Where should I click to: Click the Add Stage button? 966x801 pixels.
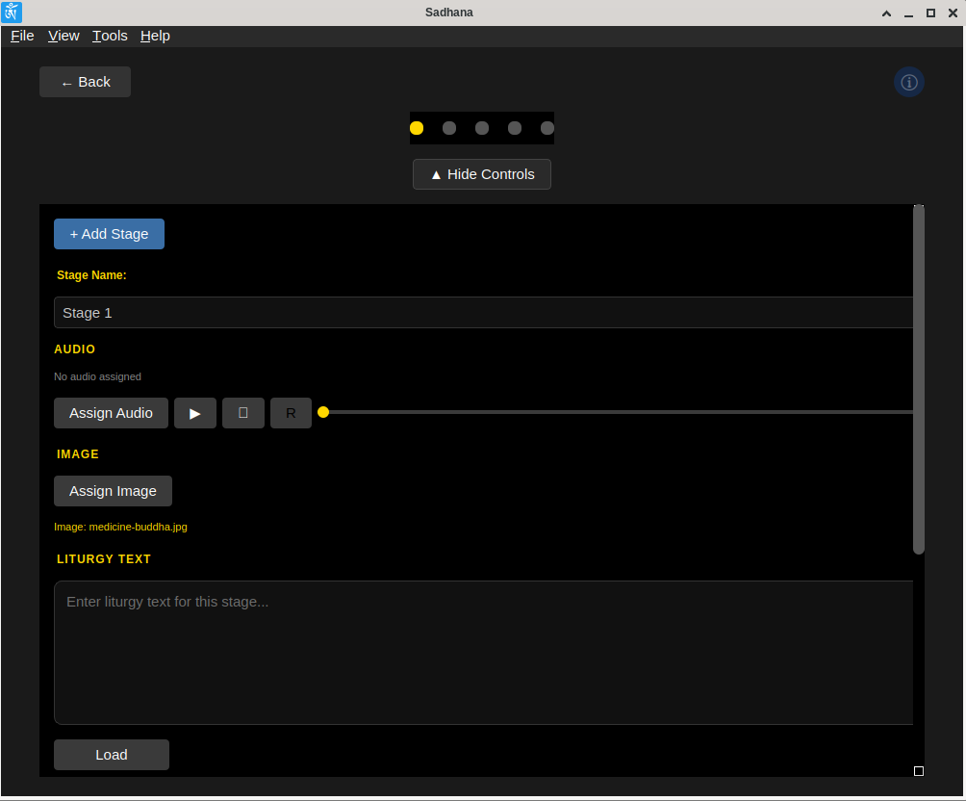[x=109, y=234]
